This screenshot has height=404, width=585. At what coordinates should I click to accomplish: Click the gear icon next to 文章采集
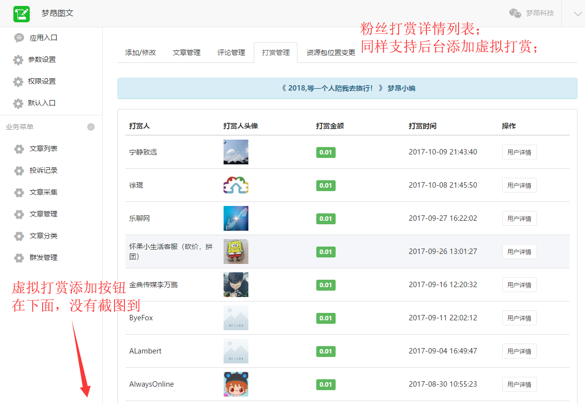(19, 192)
